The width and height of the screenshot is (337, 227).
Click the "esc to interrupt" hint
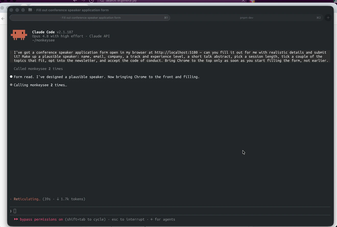(x=128, y=219)
